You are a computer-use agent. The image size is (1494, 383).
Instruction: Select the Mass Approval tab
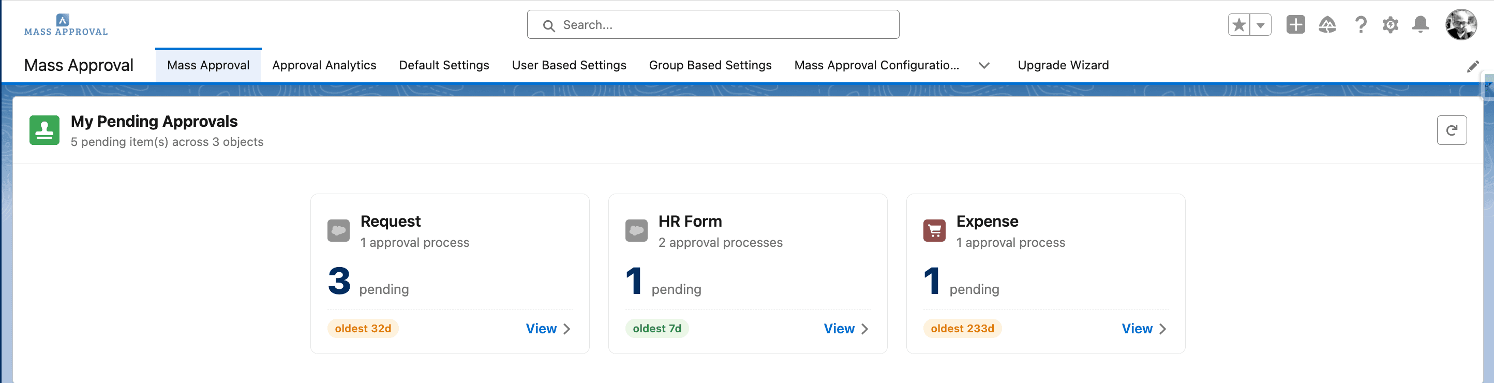(208, 65)
